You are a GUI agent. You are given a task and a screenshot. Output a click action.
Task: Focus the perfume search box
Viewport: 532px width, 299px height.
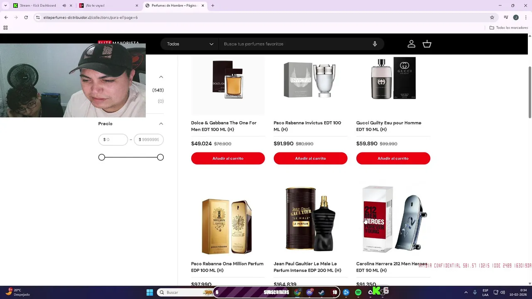[295, 44]
